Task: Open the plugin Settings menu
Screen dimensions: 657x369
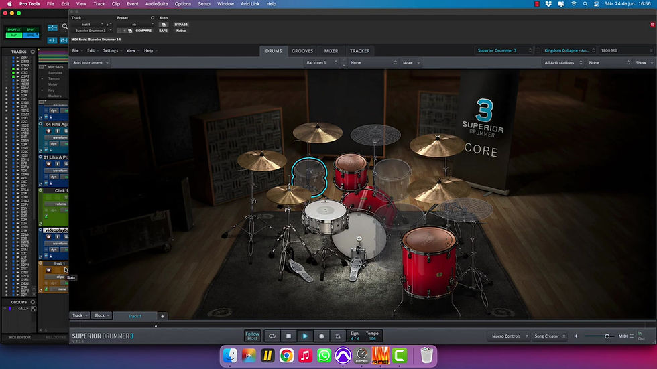Action: pyautogui.click(x=113, y=51)
